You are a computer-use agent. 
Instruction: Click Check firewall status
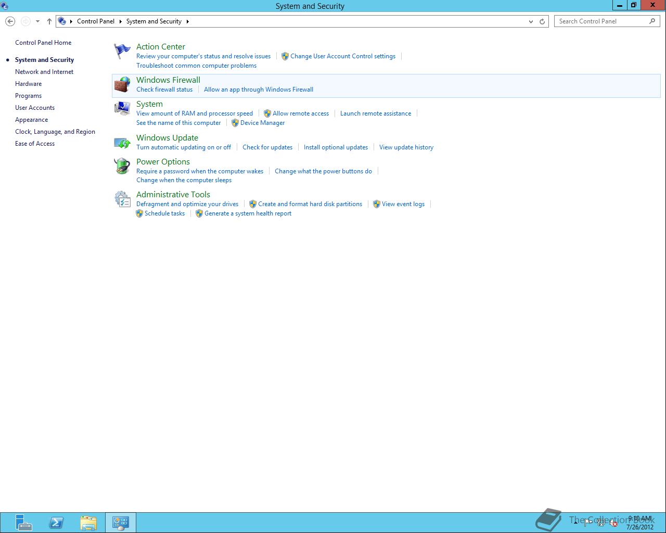(164, 90)
